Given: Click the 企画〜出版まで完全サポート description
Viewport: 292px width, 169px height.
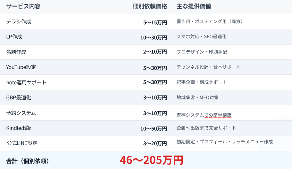Looking at the screenshot, I should click(x=206, y=128).
